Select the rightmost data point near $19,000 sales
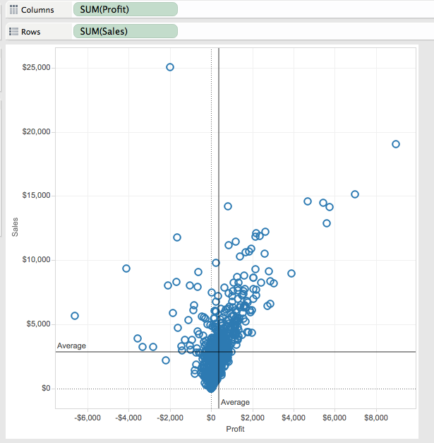This screenshot has width=434, height=443. tap(396, 144)
